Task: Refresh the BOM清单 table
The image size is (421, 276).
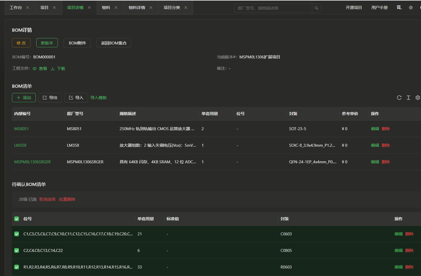Action: [399, 98]
